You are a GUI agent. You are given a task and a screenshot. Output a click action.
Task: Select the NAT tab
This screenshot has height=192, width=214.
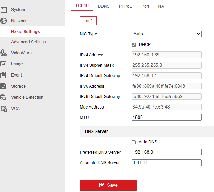click(162, 6)
